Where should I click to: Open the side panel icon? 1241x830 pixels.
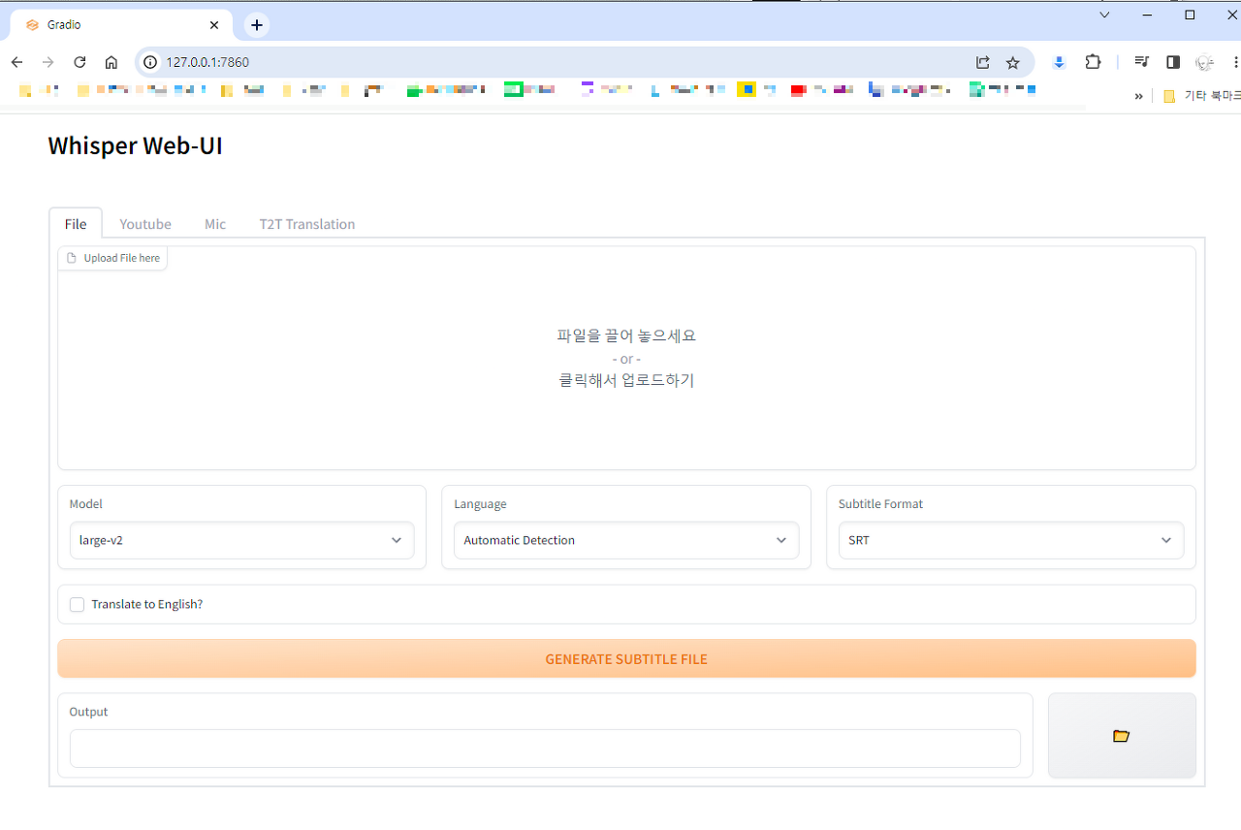tap(1172, 61)
